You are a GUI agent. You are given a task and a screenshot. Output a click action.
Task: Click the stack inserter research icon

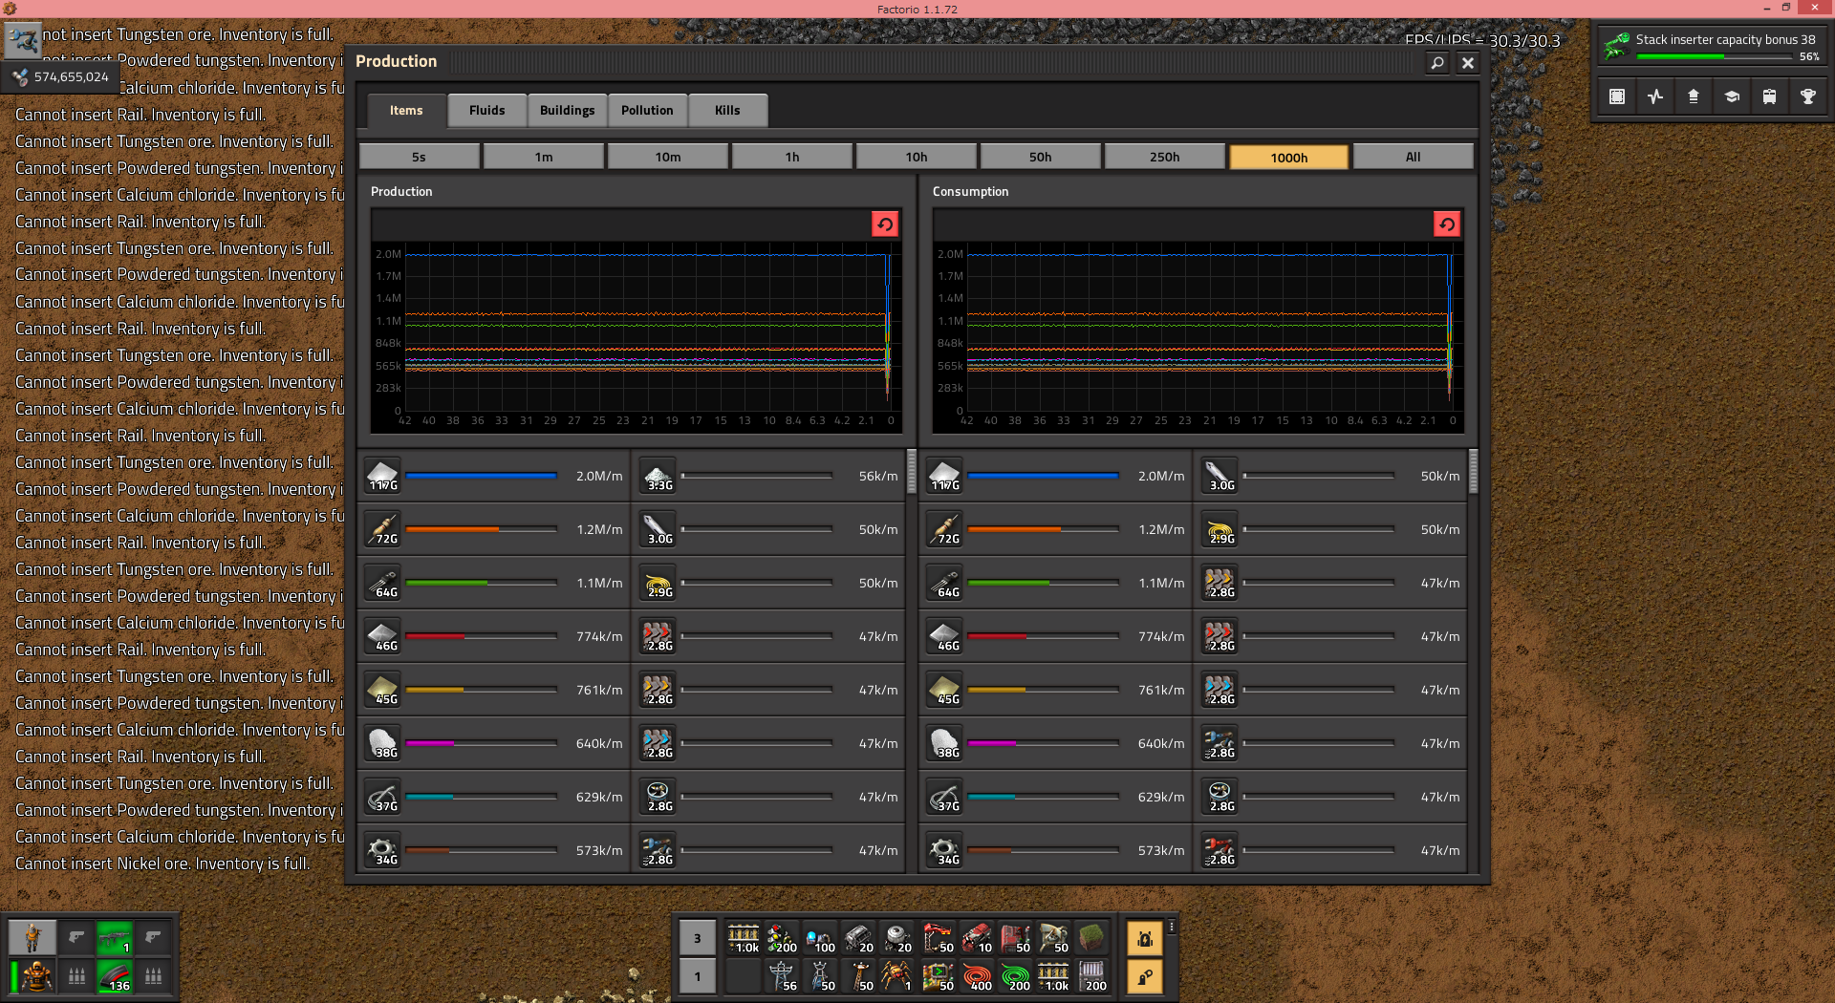coord(1617,45)
